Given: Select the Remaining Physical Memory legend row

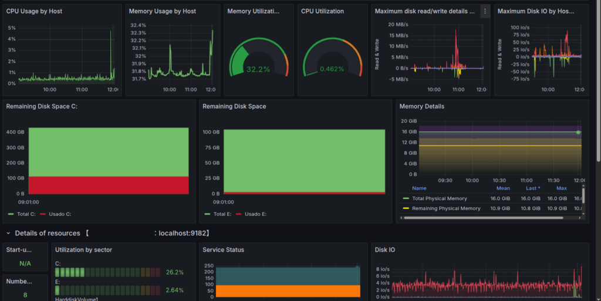Looking at the screenshot, I should point(491,208).
